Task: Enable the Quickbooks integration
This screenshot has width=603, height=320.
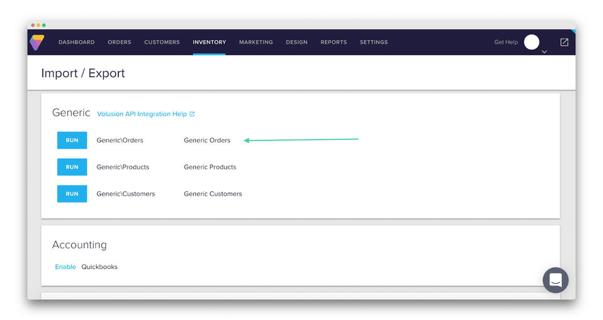Action: (x=65, y=267)
